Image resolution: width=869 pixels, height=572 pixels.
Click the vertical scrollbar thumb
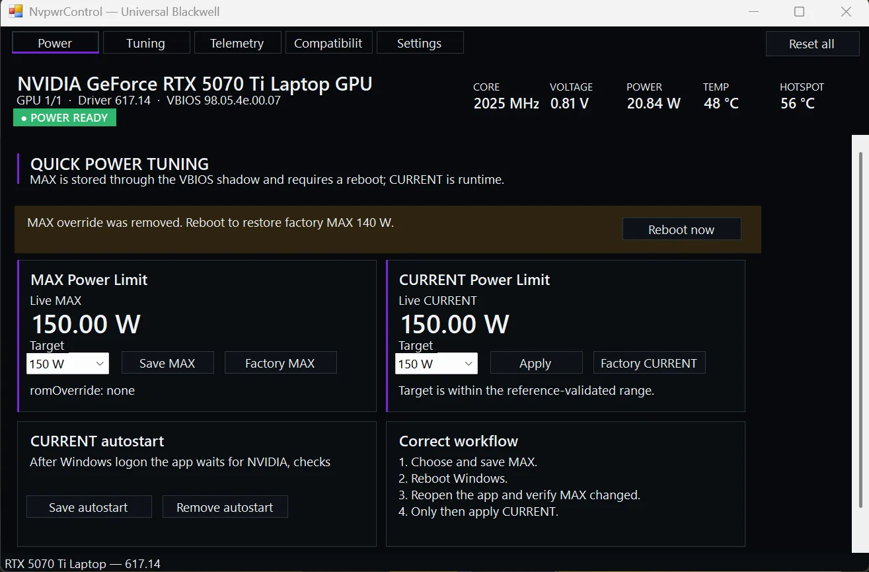(860, 331)
